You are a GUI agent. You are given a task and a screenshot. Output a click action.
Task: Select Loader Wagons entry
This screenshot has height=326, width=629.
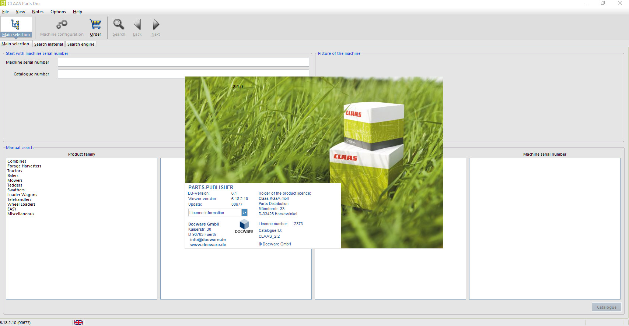(x=22, y=195)
